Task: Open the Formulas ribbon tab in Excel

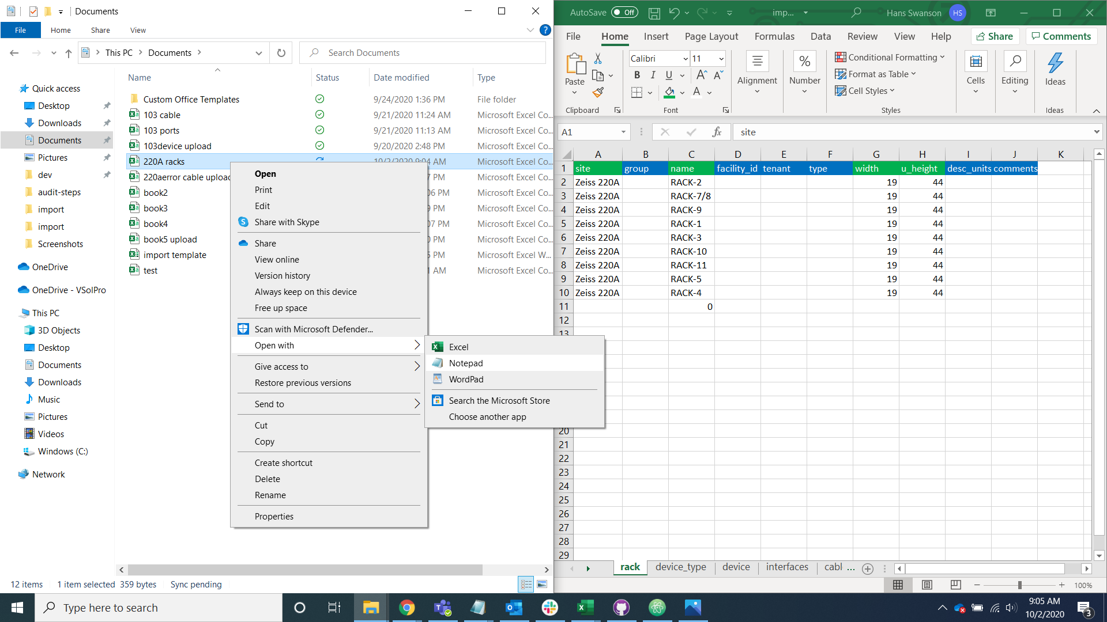Action: (x=774, y=36)
